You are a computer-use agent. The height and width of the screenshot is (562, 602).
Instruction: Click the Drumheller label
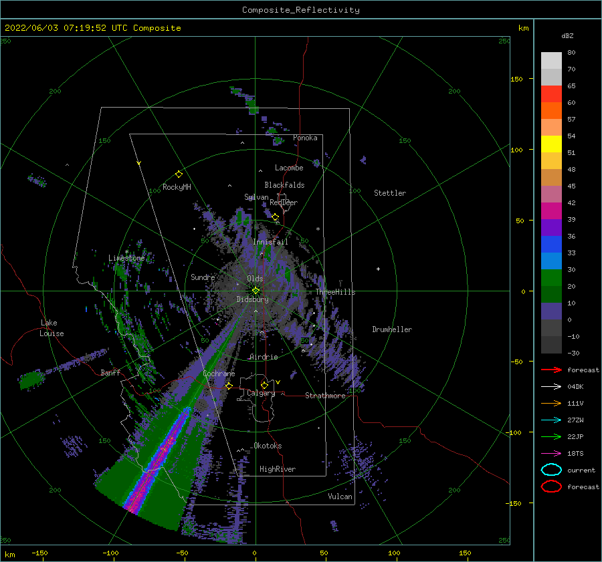tap(392, 329)
